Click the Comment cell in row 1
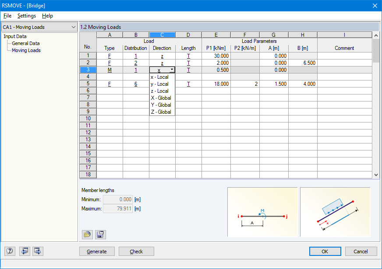Screen dimensions: 382x269 pos(344,56)
